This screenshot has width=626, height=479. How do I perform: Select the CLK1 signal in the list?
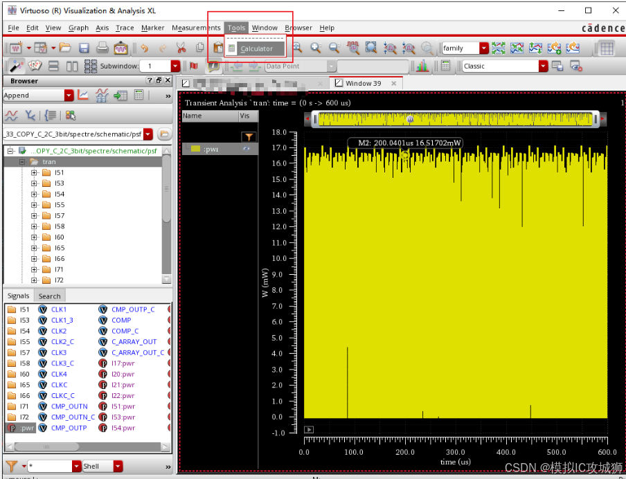coord(59,309)
